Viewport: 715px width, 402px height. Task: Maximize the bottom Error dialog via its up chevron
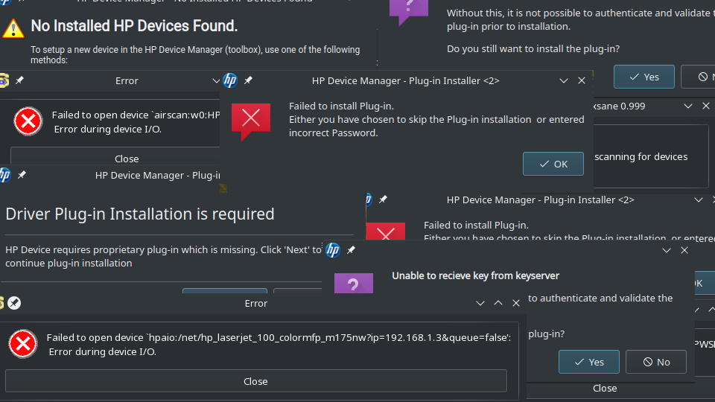[498, 303]
